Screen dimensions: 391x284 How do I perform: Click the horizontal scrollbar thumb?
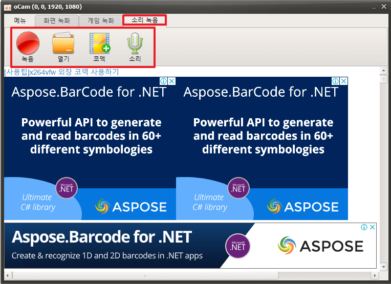145,275
